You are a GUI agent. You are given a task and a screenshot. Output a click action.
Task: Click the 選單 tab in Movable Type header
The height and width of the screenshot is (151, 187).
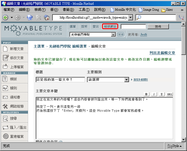click(x=73, y=27)
